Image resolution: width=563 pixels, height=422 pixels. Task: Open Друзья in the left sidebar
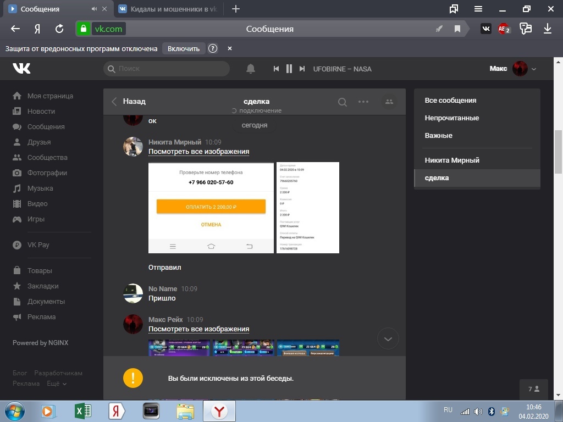[x=38, y=142]
